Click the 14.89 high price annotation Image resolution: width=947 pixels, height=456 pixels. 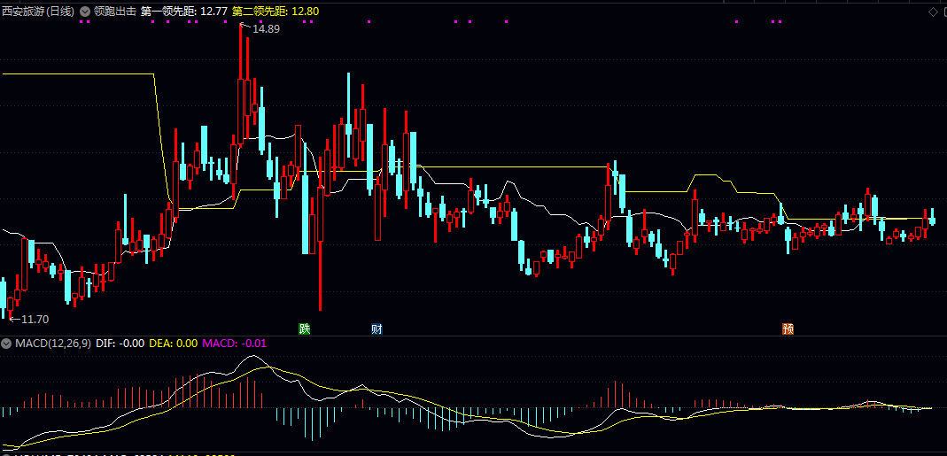pos(266,29)
